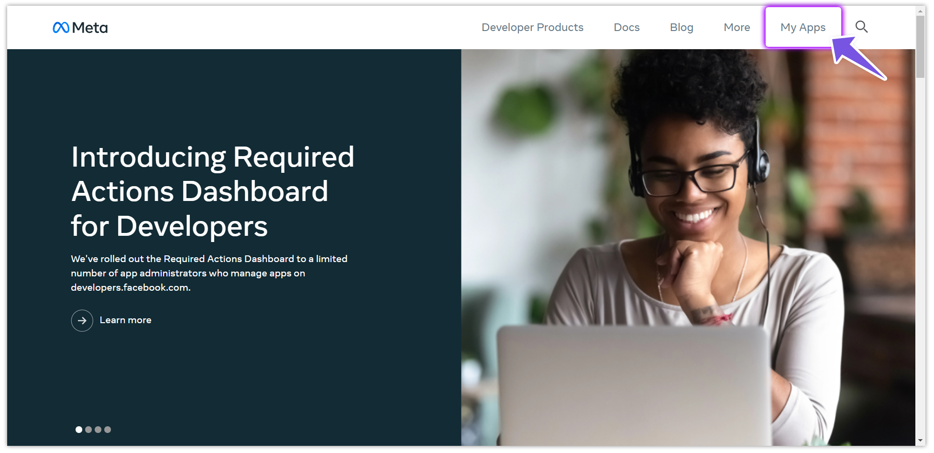This screenshot has width=934, height=453.
Task: Click the circled arrow beside Learn more
Action: [x=82, y=321]
